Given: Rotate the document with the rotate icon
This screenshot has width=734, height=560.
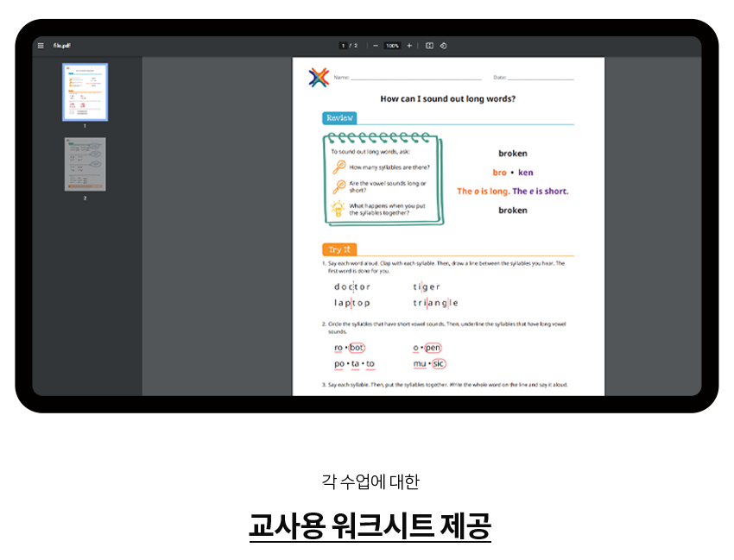Looking at the screenshot, I should pos(443,46).
